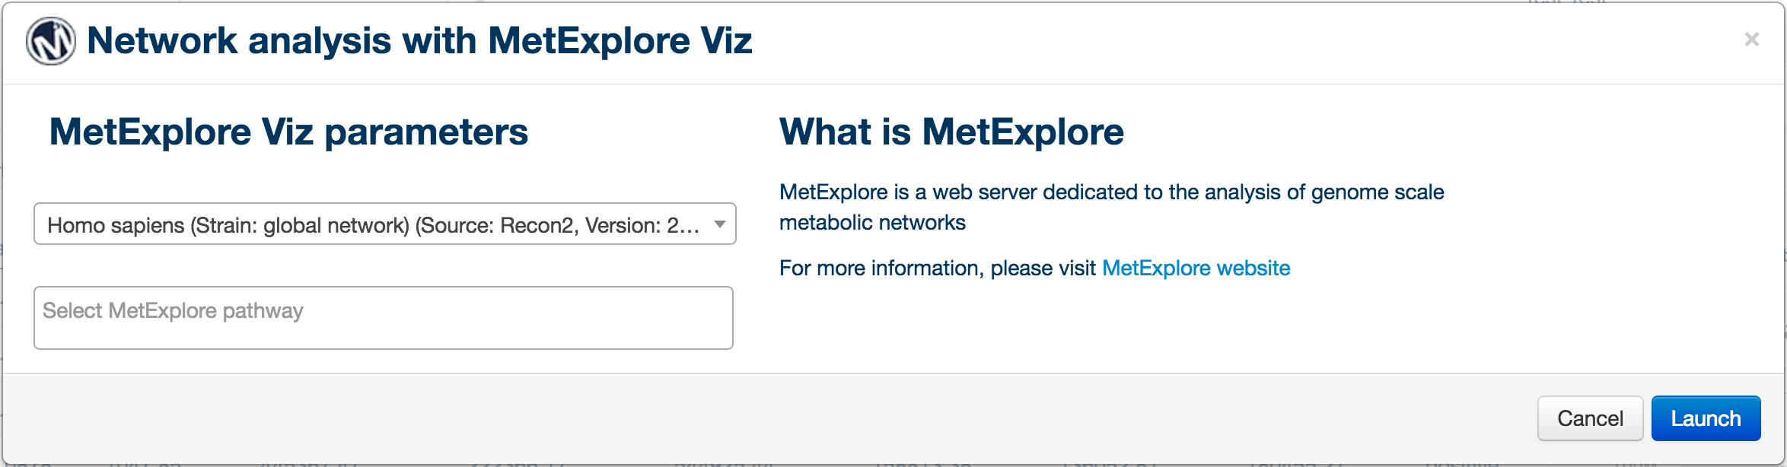This screenshot has height=467, width=1787.
Task: Click 'metabolic networks' in the description
Action: click(872, 222)
